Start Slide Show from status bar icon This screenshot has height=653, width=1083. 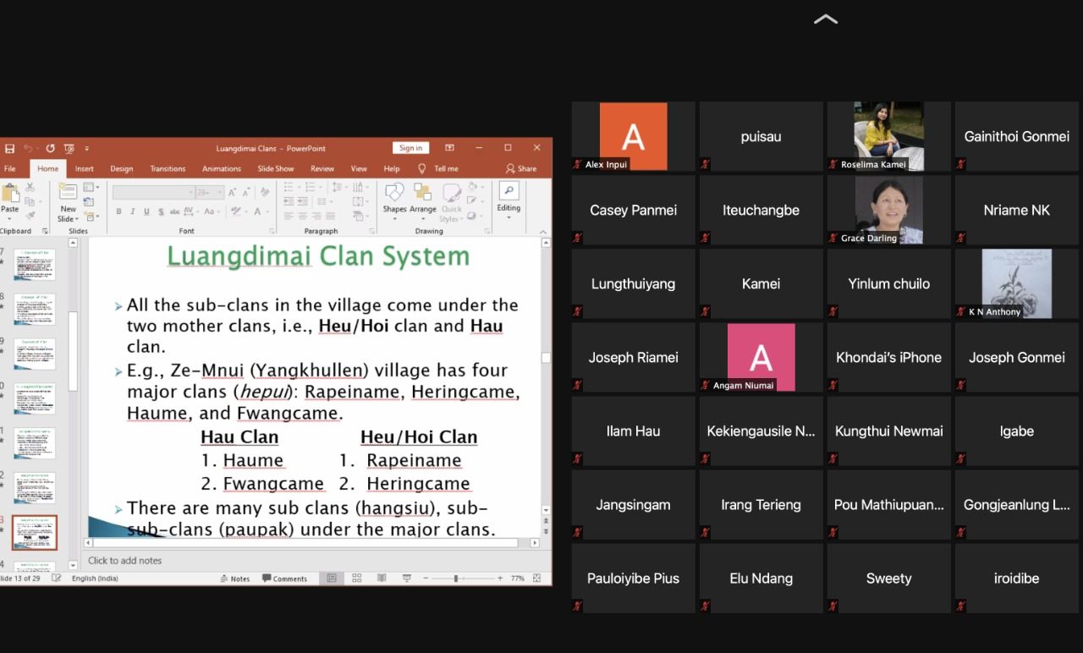[x=407, y=579]
